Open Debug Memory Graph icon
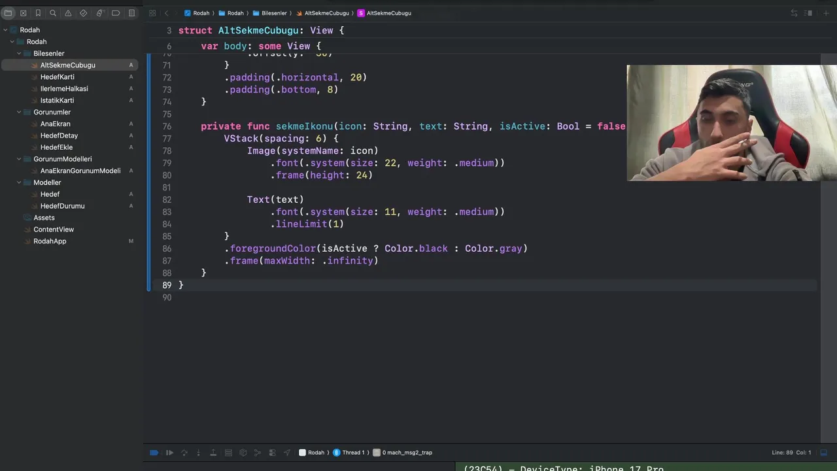The image size is (837, 471). [258, 453]
